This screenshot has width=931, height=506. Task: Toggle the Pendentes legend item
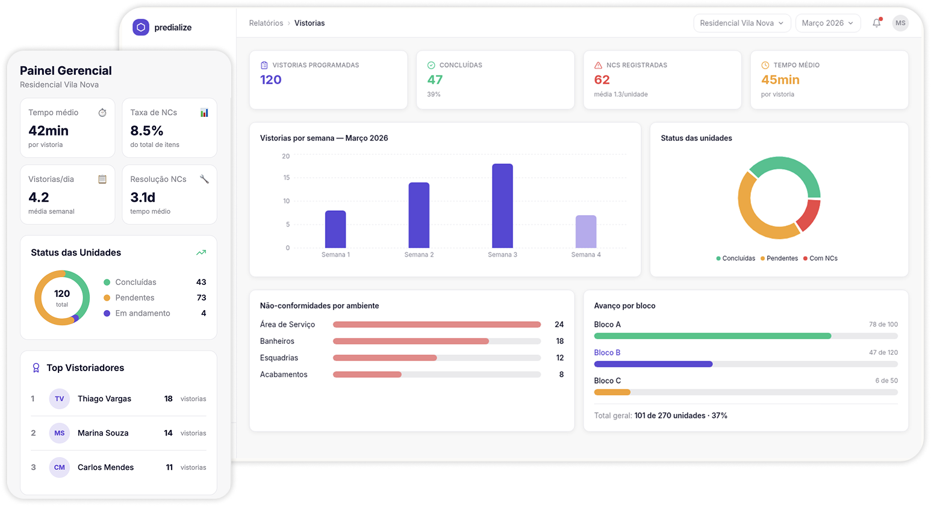tap(779, 258)
